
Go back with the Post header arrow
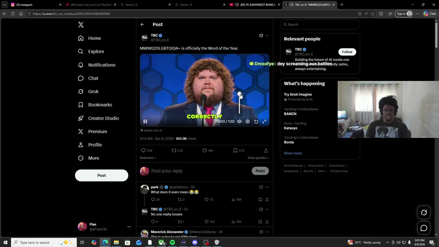[x=142, y=24]
